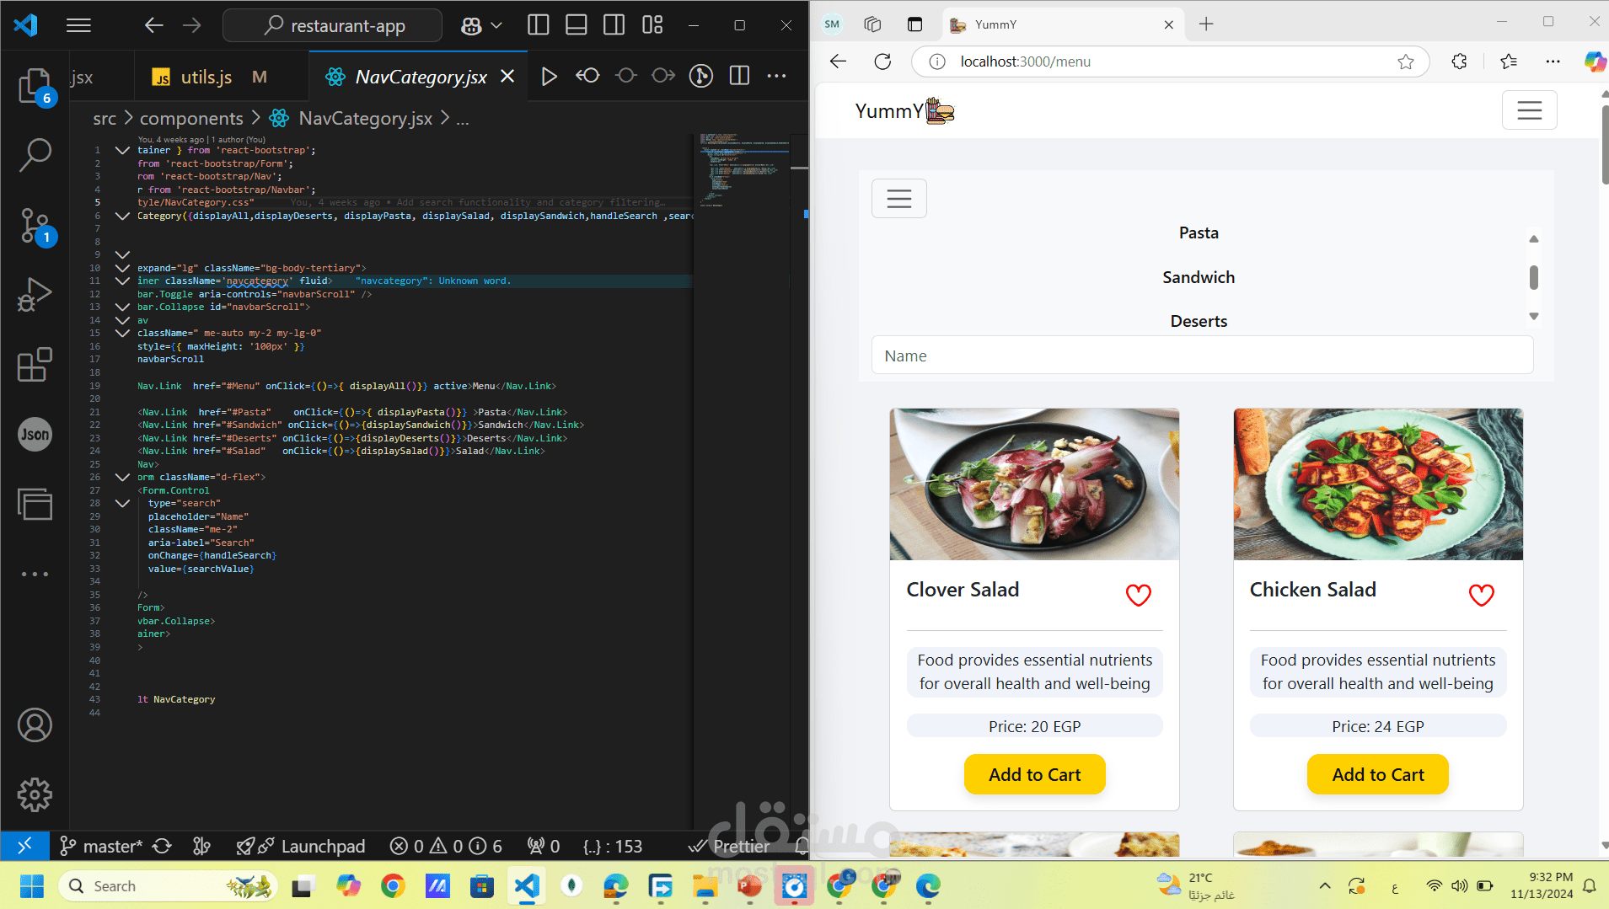Close the NavCategory.jsx tab
Screen dimensions: 1609x909
(x=507, y=77)
